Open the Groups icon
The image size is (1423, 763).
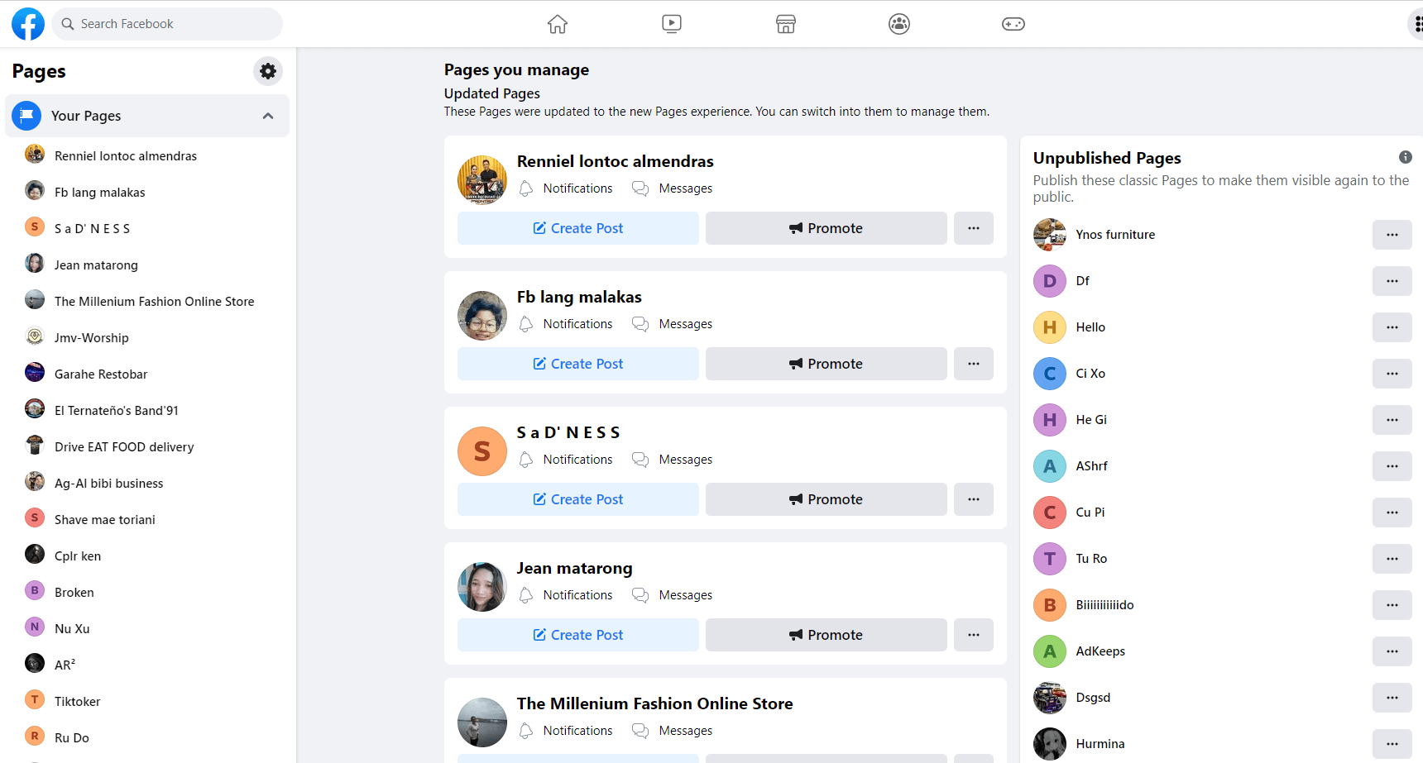pos(899,24)
